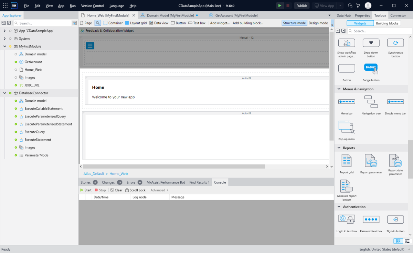This screenshot has width=413, height=253.
Task: Click the App Explorer search field
Action: (x=43, y=23)
